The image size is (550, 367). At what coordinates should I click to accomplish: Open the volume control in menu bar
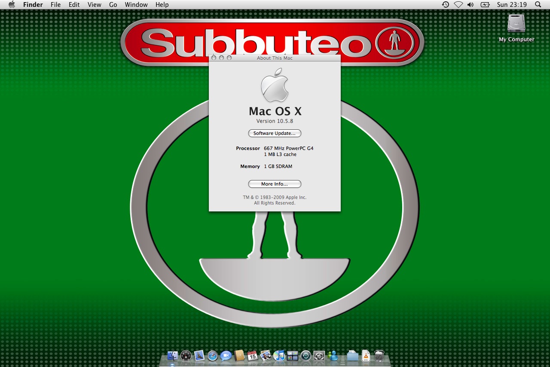[x=471, y=5]
